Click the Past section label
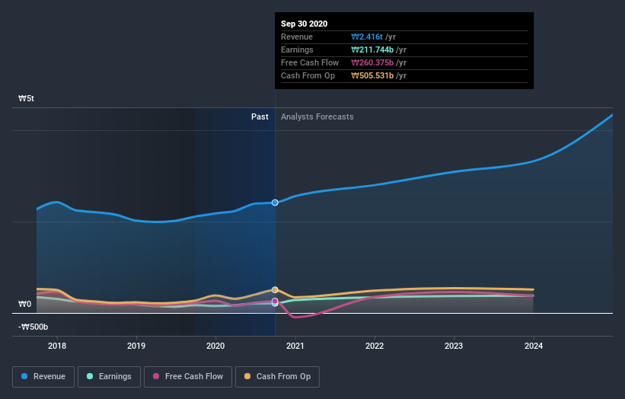The width and height of the screenshot is (625, 399). tap(260, 117)
